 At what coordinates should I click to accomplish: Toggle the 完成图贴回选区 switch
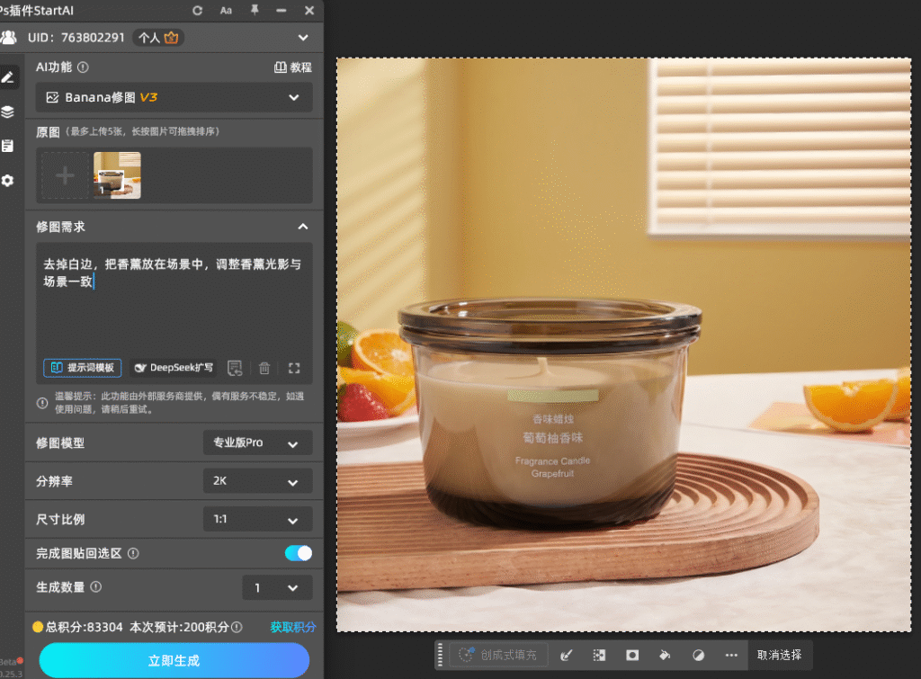299,553
